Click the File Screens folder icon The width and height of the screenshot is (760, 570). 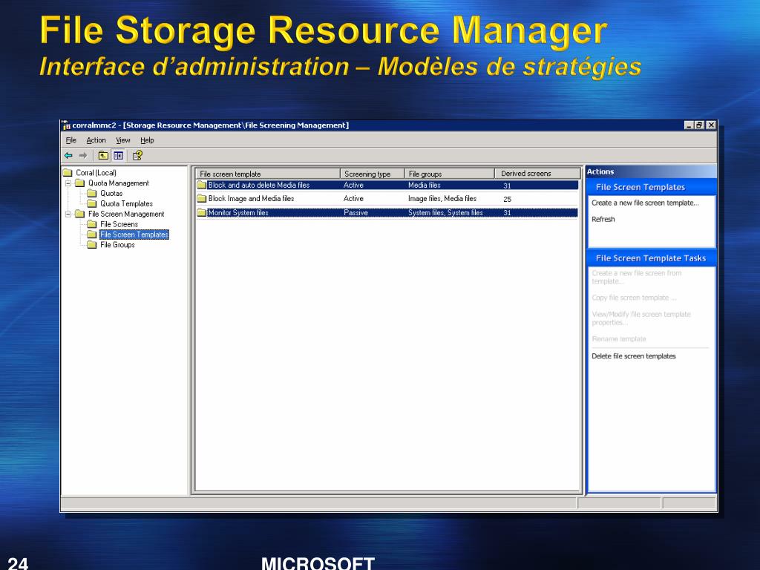(x=92, y=224)
